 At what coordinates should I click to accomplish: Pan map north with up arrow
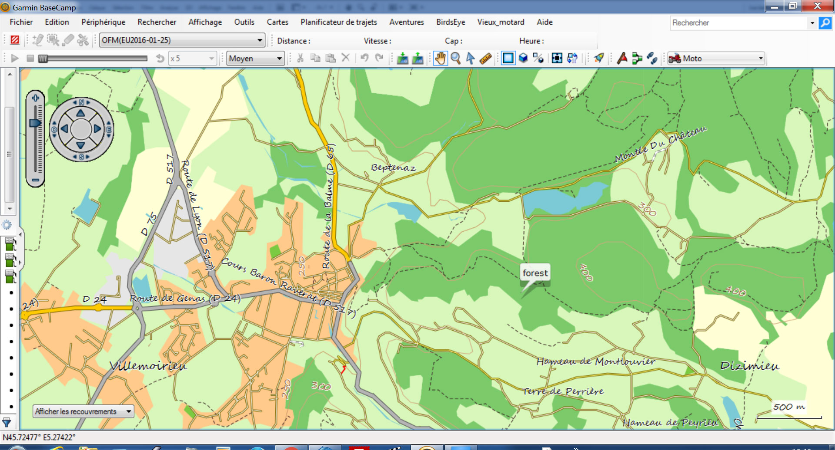pos(81,113)
